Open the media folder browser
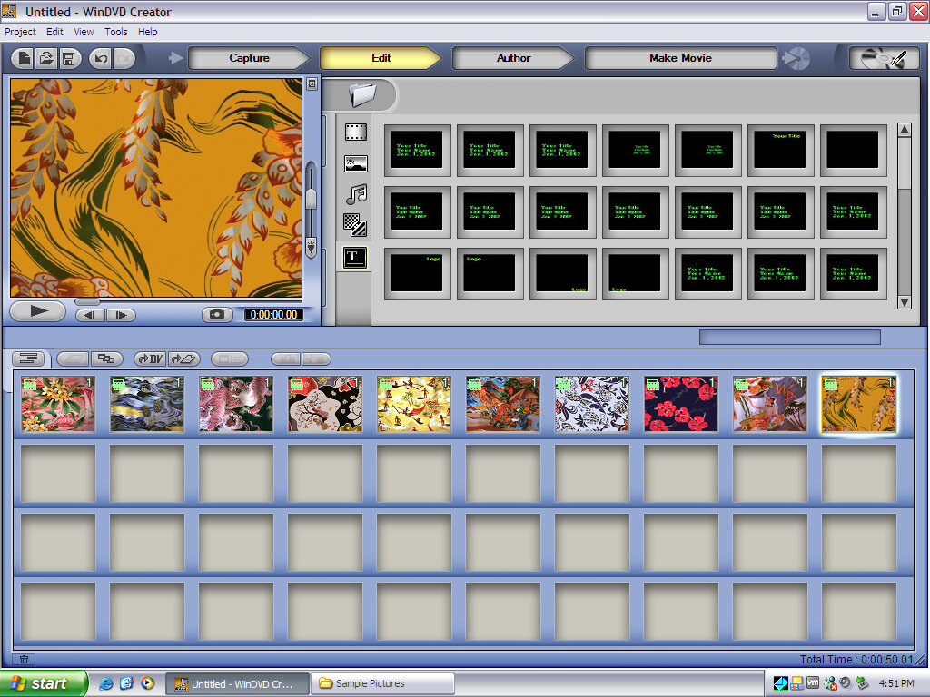 [361, 93]
